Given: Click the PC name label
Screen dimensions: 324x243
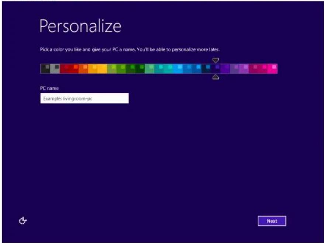Looking at the screenshot, I should pyautogui.click(x=49, y=88).
